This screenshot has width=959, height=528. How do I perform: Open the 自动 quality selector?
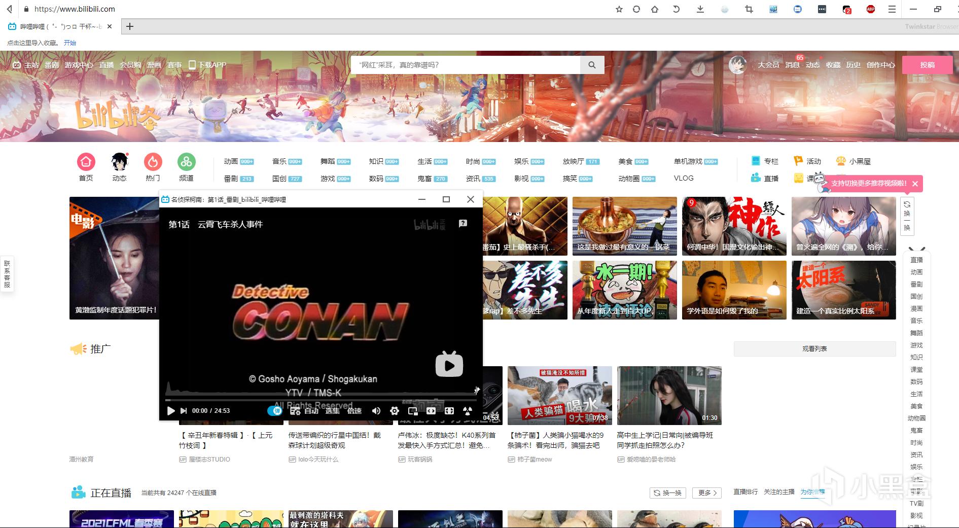pos(311,411)
